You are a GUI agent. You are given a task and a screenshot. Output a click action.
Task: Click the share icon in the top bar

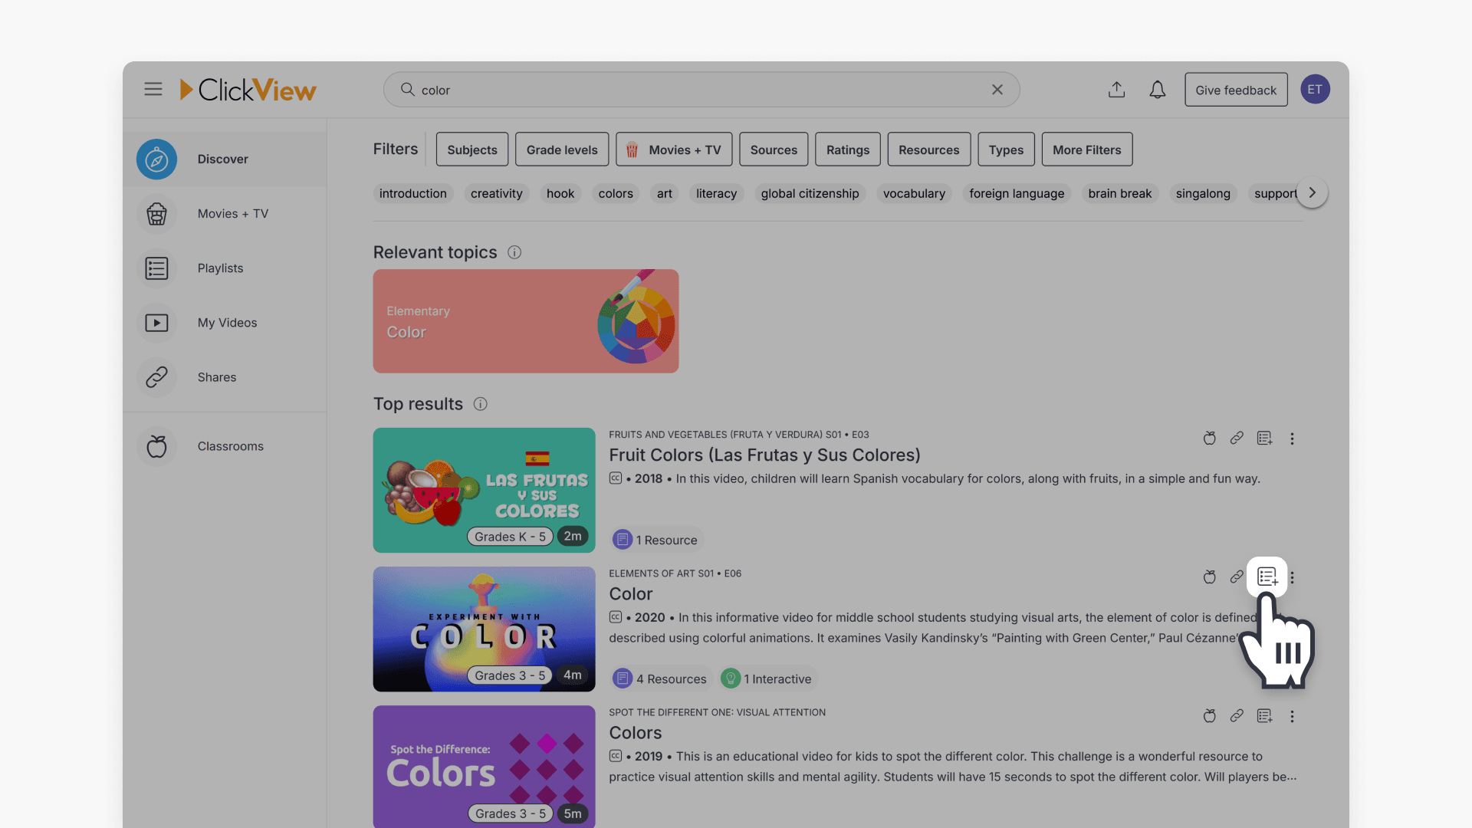point(1116,89)
